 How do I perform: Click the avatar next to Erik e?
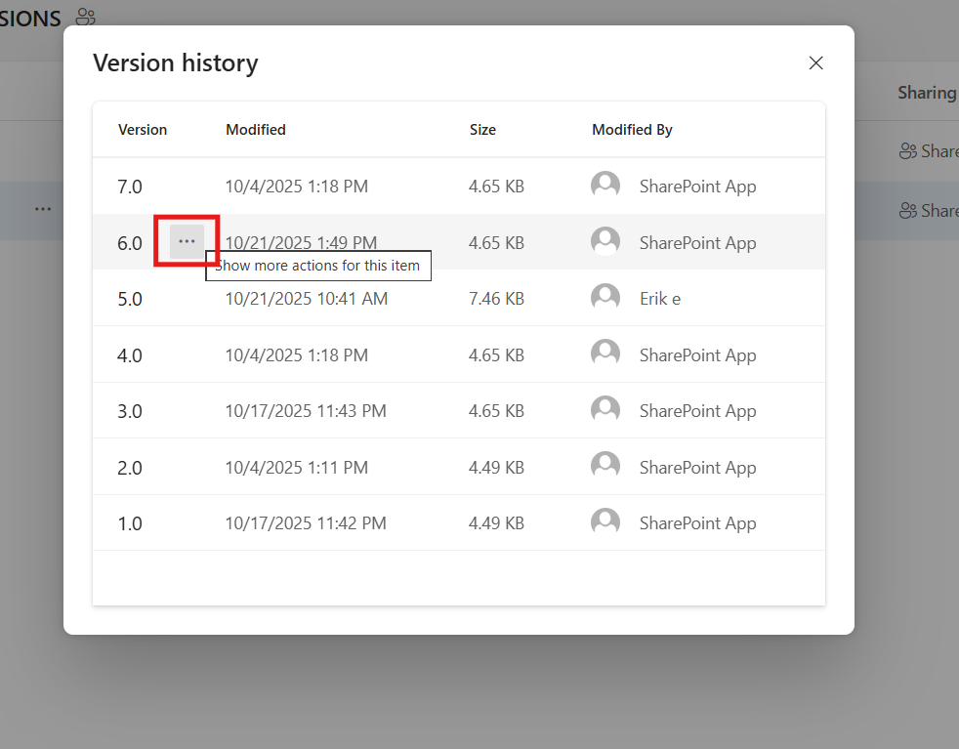click(x=605, y=298)
